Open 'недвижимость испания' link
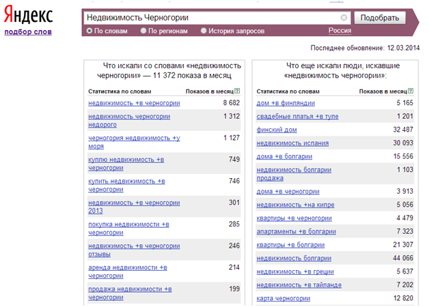This screenshot has width=429, height=307. coord(292,143)
